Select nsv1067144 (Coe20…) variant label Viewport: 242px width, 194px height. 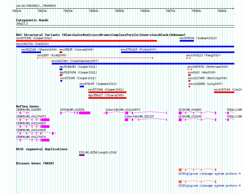coord(228,90)
